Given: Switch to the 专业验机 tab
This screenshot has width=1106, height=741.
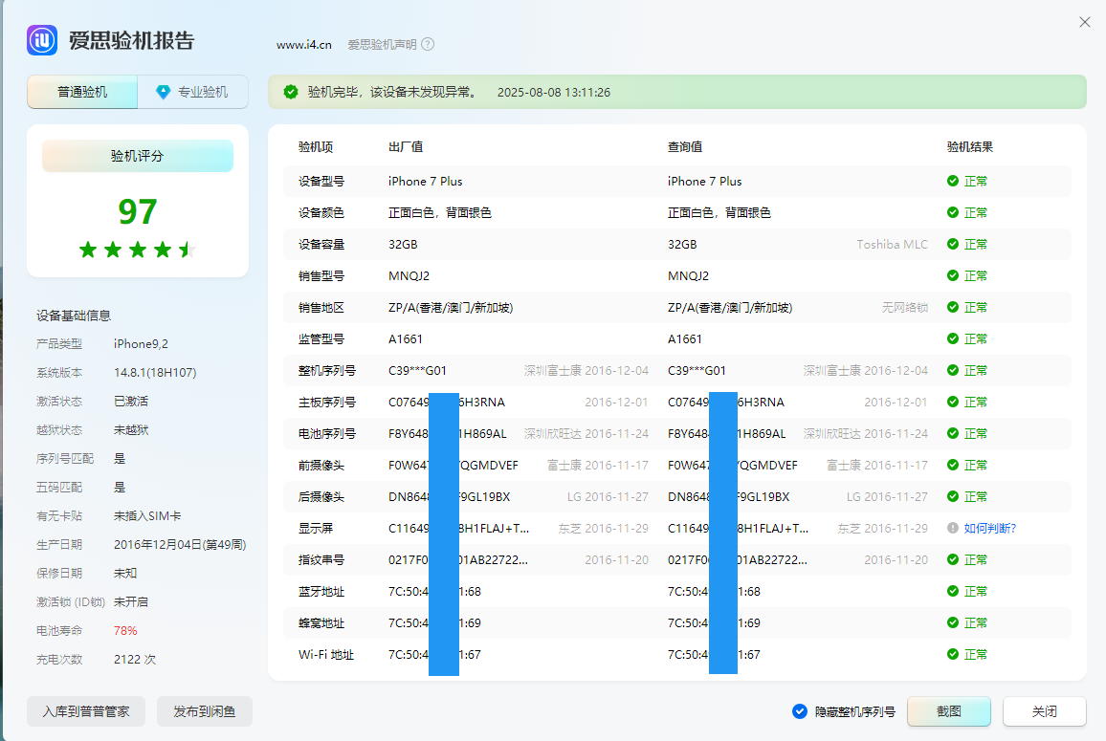Looking at the screenshot, I should pyautogui.click(x=192, y=92).
